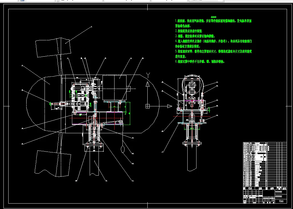
Task: Click the UCS Y-axis arrowhead
Action: pos(148,84)
